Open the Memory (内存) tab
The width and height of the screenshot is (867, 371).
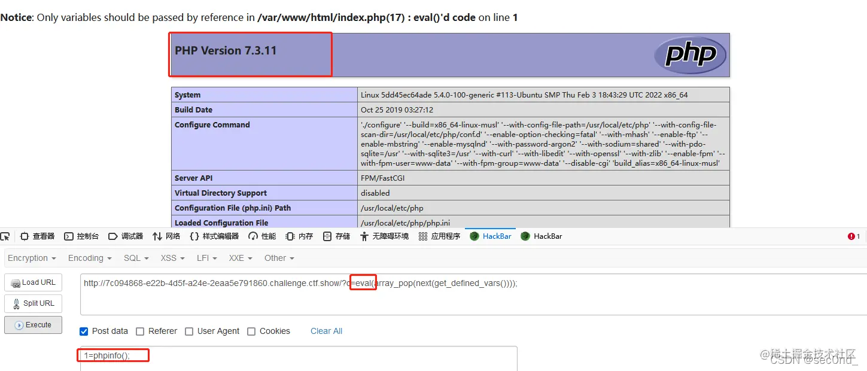pos(300,236)
